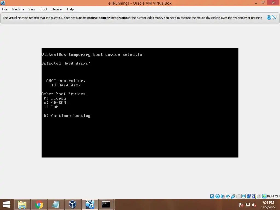Click the bold 'mouse pointer integration' text
This screenshot has height=210, width=280.
[x=107, y=18]
